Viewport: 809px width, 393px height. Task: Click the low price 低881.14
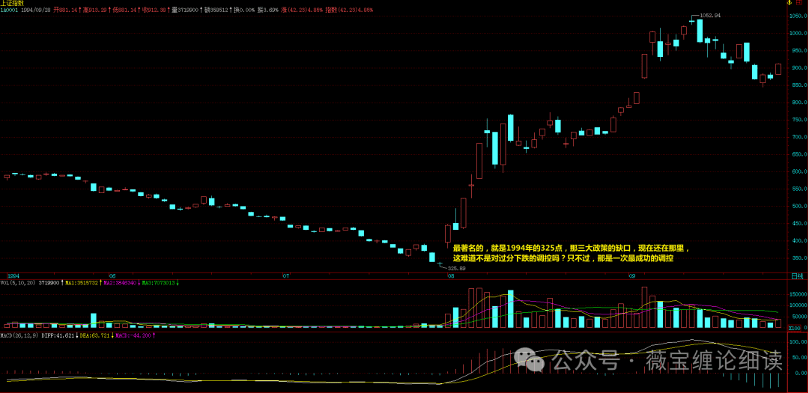pos(124,10)
